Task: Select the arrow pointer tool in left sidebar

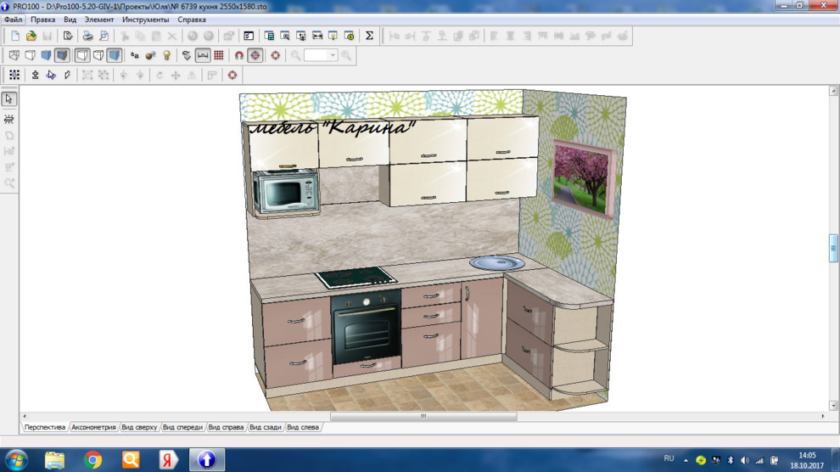Action: click(x=9, y=98)
